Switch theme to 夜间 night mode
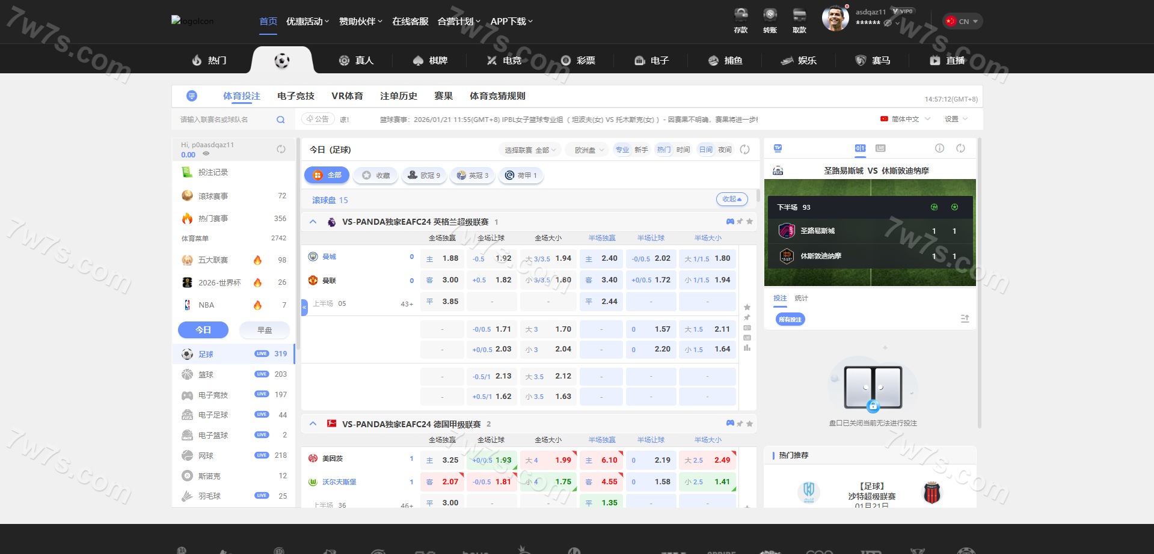 coord(725,150)
